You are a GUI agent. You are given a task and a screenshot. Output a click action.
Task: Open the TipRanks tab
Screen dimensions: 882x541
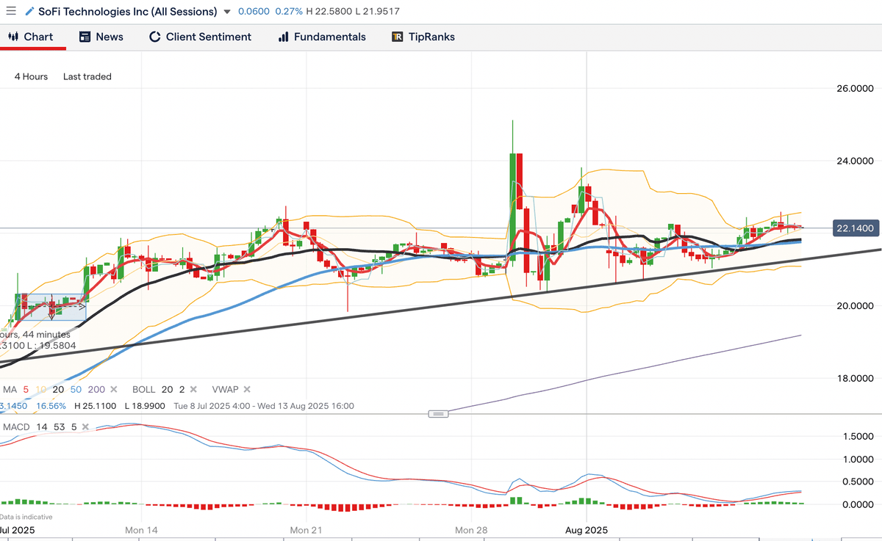coord(423,37)
